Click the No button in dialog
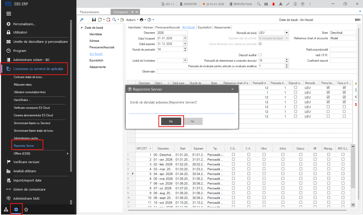363x215 pixels. click(x=192, y=121)
